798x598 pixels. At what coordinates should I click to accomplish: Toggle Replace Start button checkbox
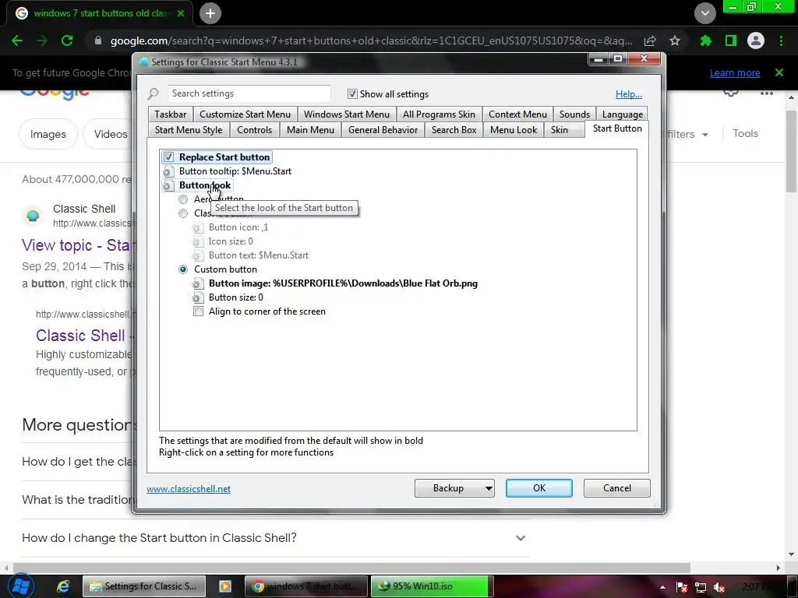168,157
